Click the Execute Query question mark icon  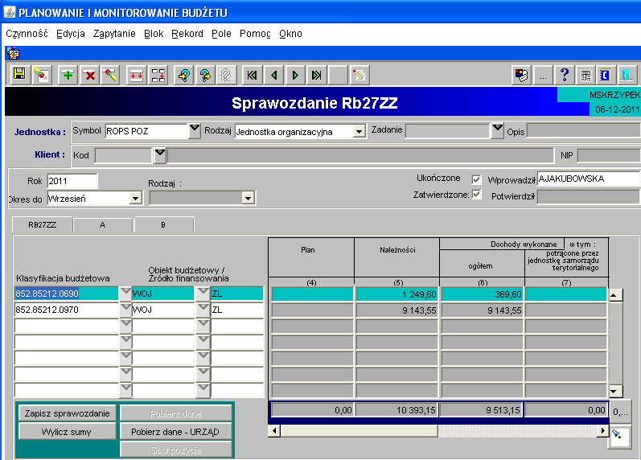tap(205, 75)
